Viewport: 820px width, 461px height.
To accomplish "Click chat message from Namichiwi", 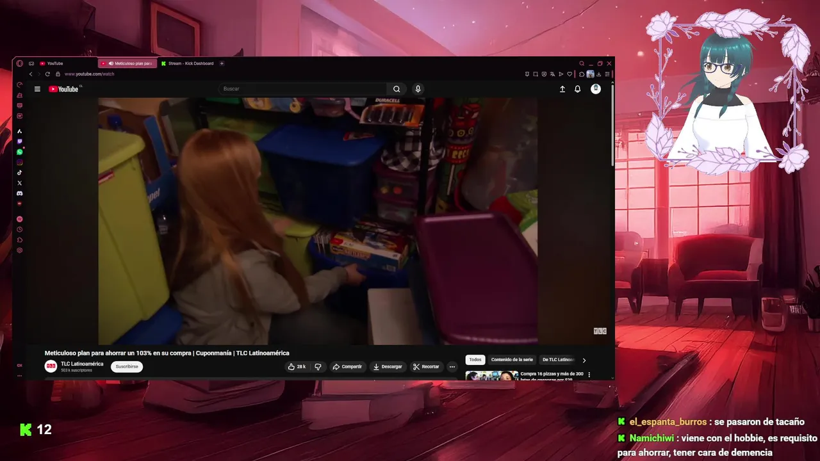I will click(x=717, y=446).
